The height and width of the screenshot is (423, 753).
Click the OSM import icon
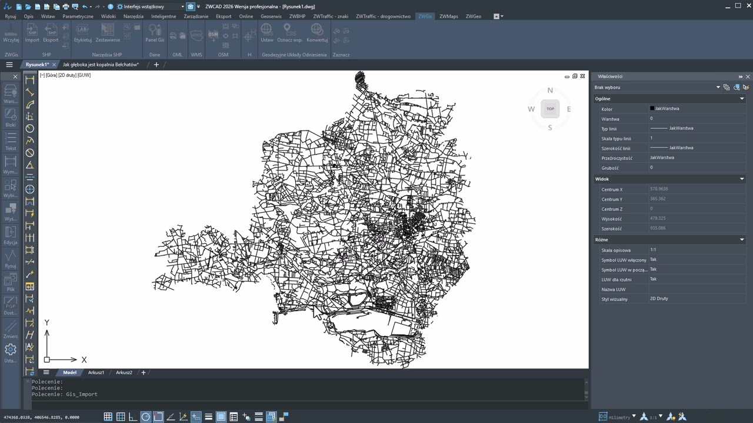(213, 36)
